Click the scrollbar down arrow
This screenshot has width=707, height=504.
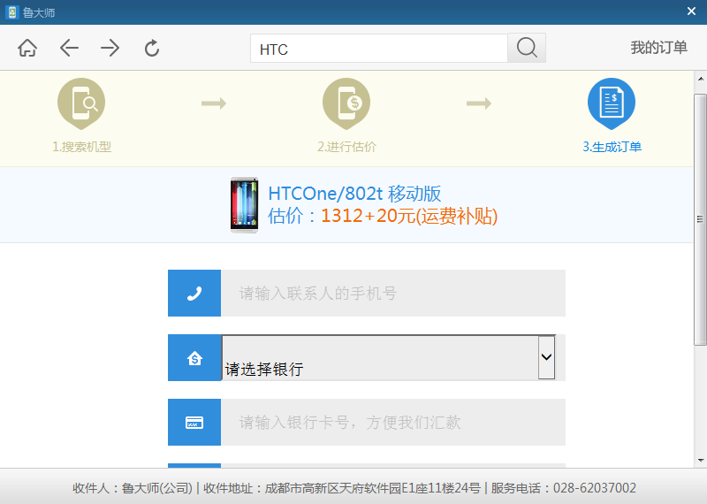(700, 461)
